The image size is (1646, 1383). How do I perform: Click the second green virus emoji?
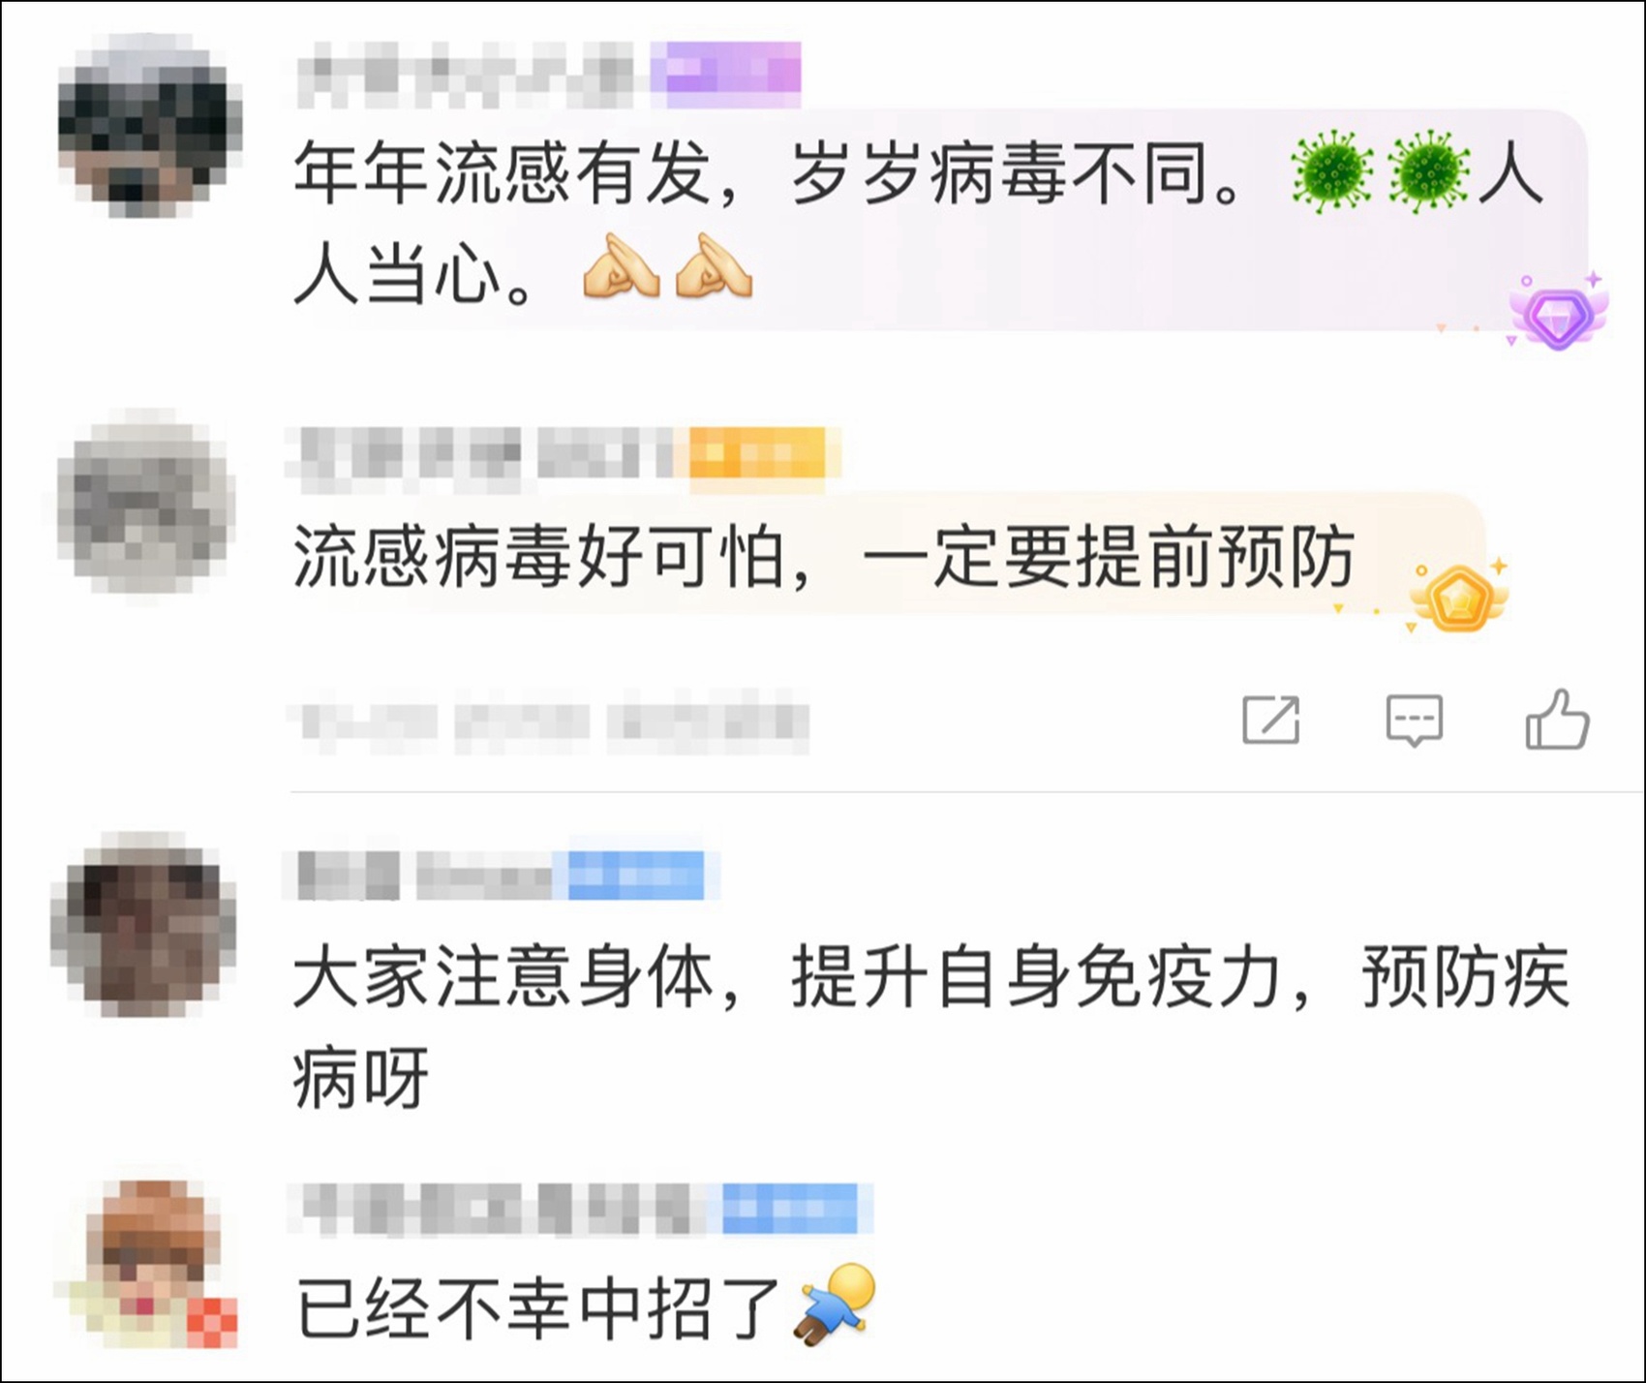(x=1428, y=174)
